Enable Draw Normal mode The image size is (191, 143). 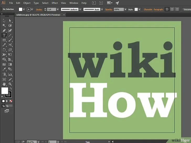coord(3,106)
